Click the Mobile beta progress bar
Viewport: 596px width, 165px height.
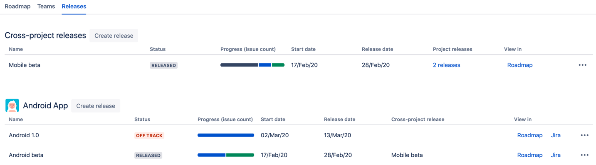(252, 65)
